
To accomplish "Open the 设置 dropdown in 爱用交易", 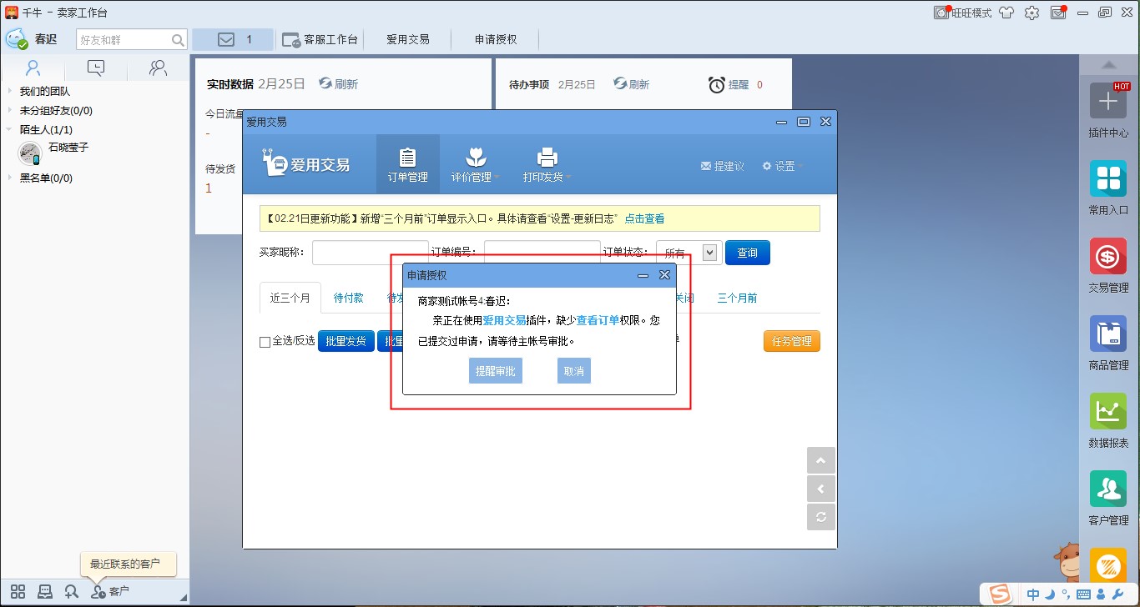I will pos(783,166).
